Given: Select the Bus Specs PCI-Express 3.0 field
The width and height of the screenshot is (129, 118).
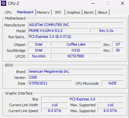Looking at the screenshot, I should pos(76,37).
